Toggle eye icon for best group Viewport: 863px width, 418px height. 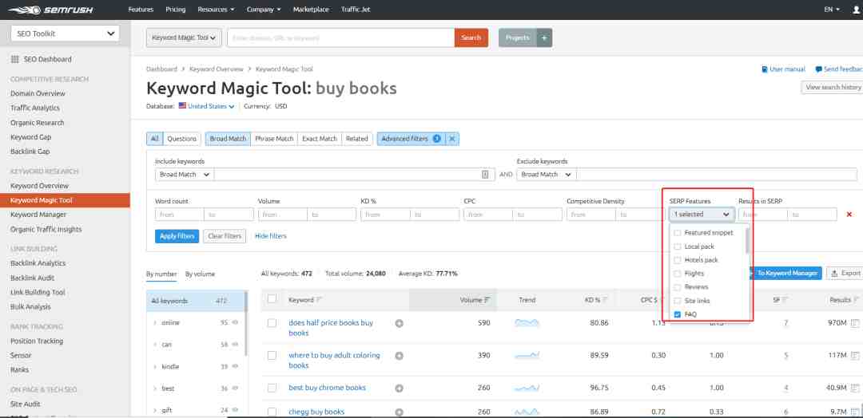[x=235, y=388]
